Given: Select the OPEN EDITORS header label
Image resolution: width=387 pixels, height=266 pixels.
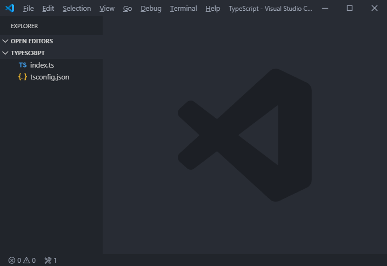Looking at the screenshot, I should 32,41.
